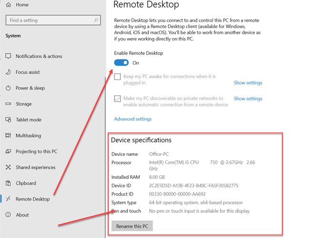The image size is (334, 238).
Task: Uncheck Make my PC discoverable checkbox
Action: coord(117,99)
